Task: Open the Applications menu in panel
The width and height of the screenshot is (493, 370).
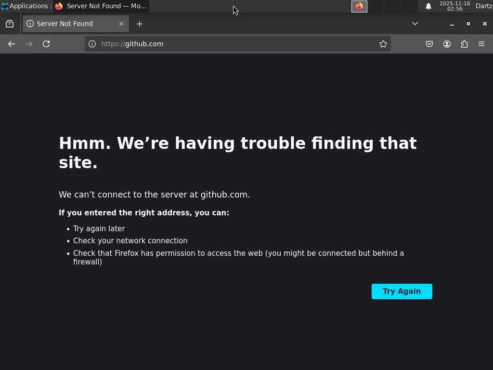Action: [26, 6]
